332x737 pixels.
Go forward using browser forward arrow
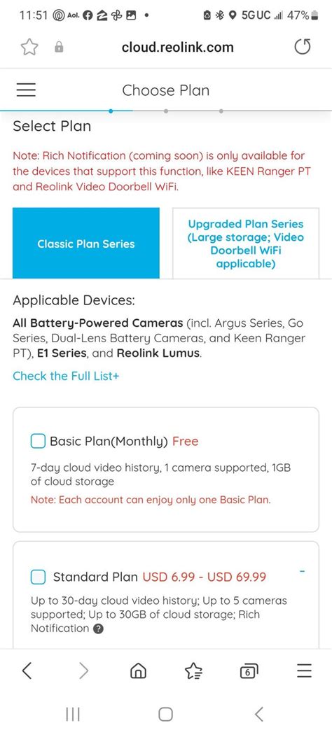click(84, 671)
